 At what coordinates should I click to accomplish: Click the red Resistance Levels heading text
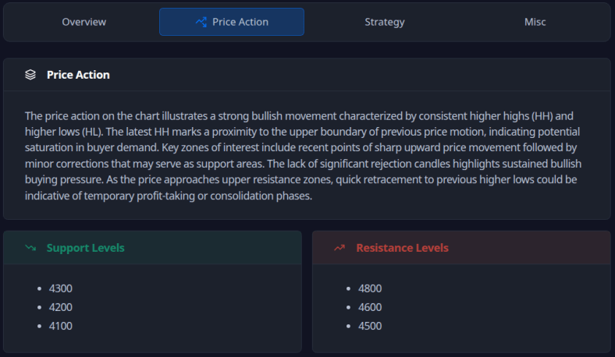tap(402, 248)
